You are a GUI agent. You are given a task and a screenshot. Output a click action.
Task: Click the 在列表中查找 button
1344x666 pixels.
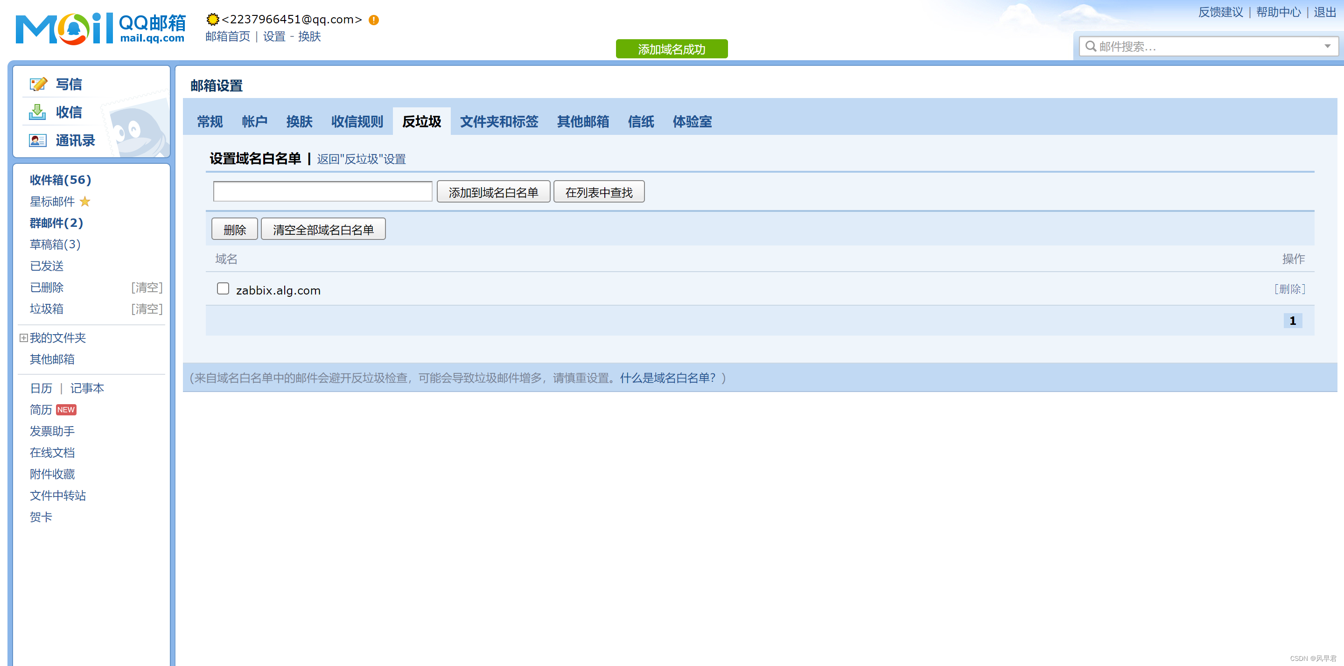coord(598,191)
